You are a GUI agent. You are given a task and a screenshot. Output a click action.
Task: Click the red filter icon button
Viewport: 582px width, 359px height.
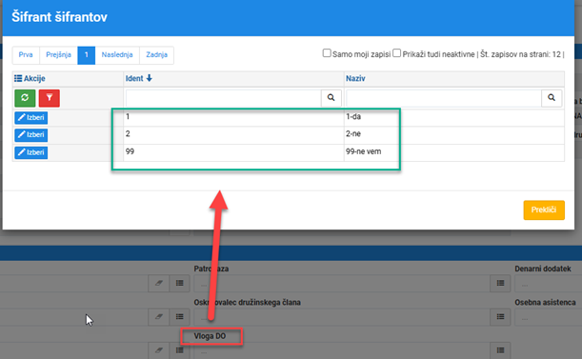[49, 98]
